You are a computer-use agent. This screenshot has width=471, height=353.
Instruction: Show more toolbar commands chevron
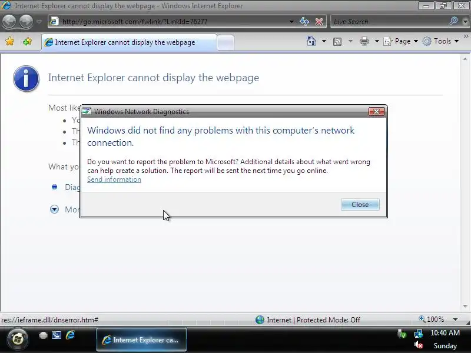466,36
